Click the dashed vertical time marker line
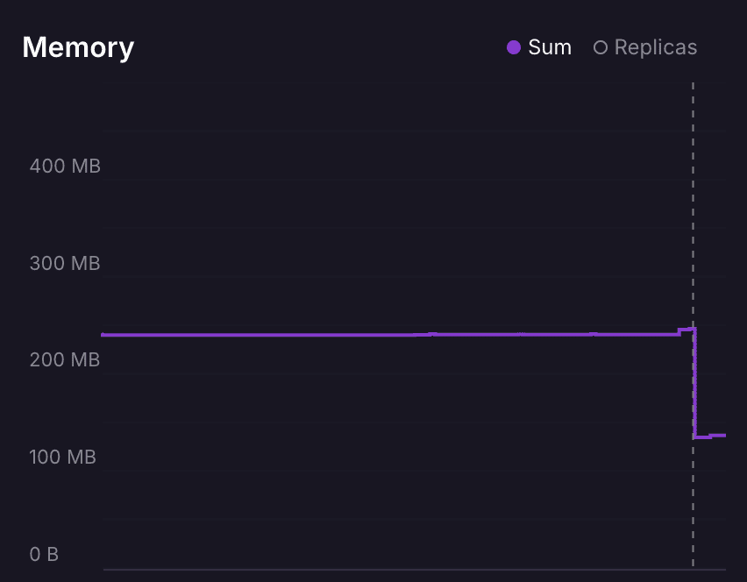 click(x=693, y=219)
